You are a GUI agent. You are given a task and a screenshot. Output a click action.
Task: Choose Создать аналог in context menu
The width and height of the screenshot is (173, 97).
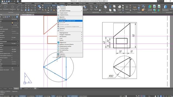(70, 13)
